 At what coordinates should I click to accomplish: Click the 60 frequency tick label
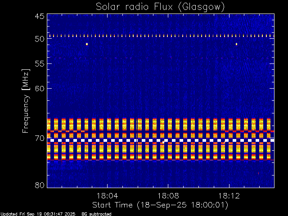40,89
